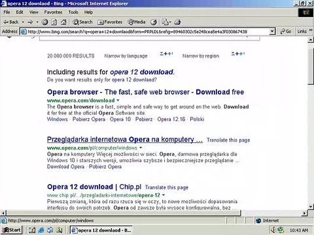Image resolution: width=314 pixels, height=235 pixels.
Task: Open 'Opera browser - The fast, safe web browser' result
Action: click(x=145, y=92)
